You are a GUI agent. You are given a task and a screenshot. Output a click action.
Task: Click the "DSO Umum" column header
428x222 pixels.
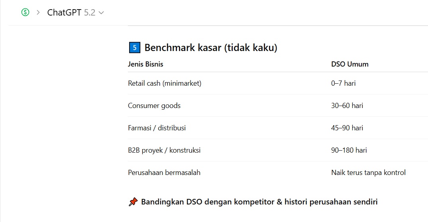[x=349, y=64]
